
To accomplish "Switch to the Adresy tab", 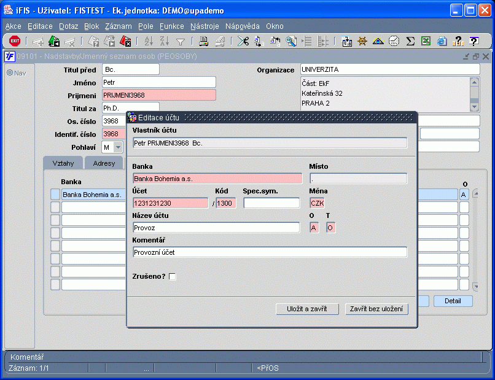I will pyautogui.click(x=104, y=163).
